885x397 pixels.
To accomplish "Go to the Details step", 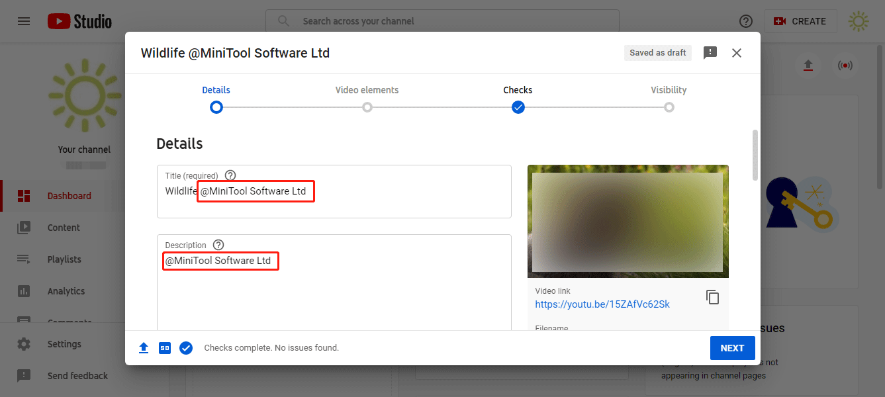I will (x=216, y=107).
